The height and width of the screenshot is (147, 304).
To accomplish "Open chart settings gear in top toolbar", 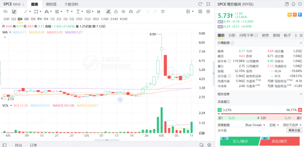I will click(x=208, y=12).
